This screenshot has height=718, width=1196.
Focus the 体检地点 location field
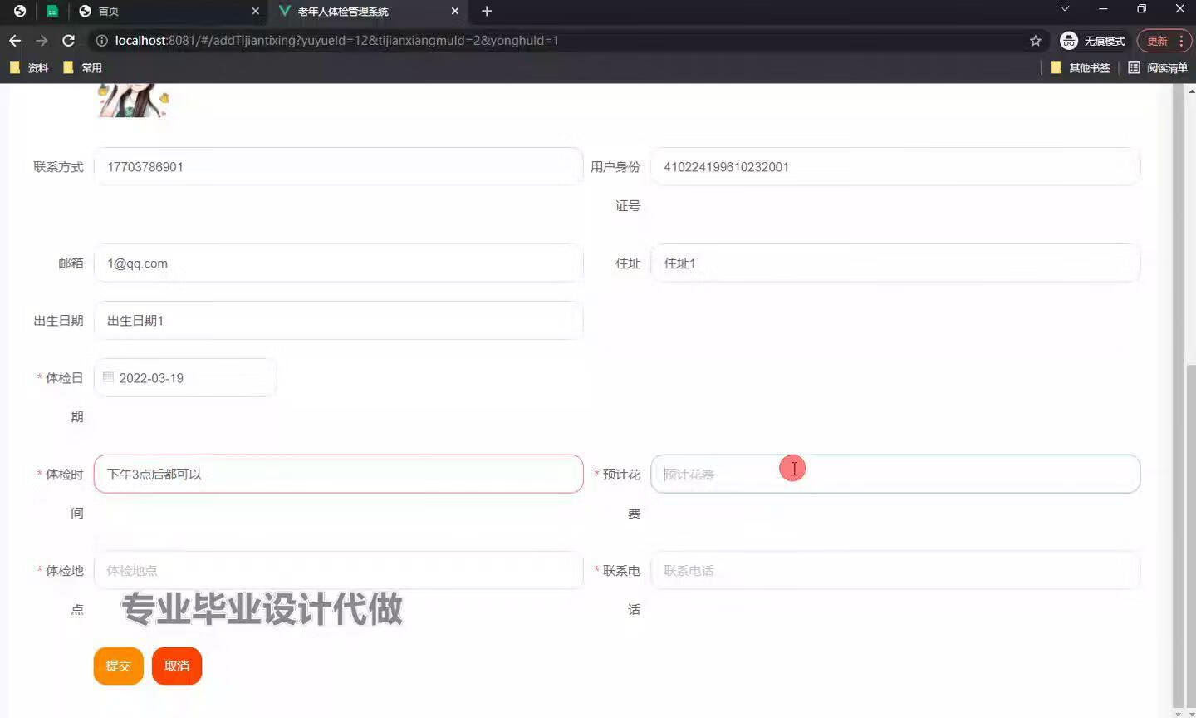point(338,571)
